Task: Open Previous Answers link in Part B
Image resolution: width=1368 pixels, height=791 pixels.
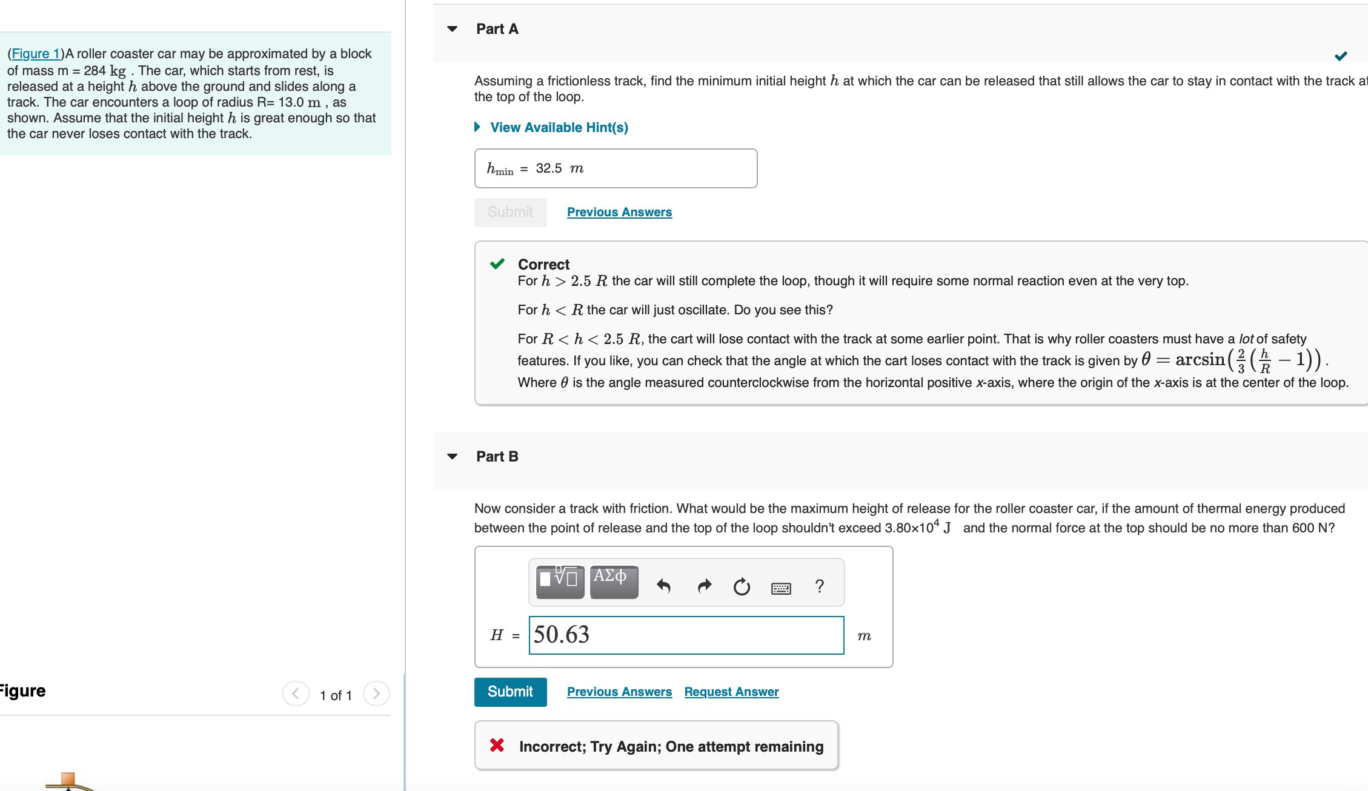Action: coord(619,692)
